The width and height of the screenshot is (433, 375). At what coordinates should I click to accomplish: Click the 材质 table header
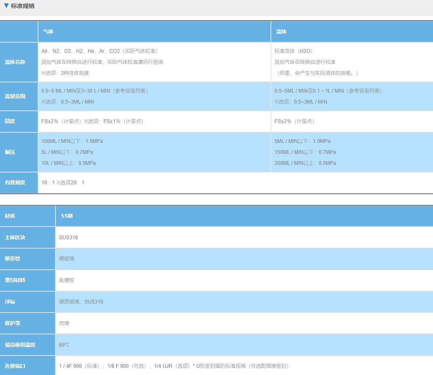[10, 216]
